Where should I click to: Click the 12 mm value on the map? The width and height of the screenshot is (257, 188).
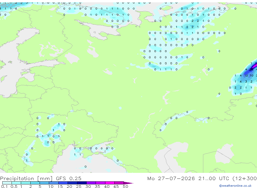(x=246, y=75)
